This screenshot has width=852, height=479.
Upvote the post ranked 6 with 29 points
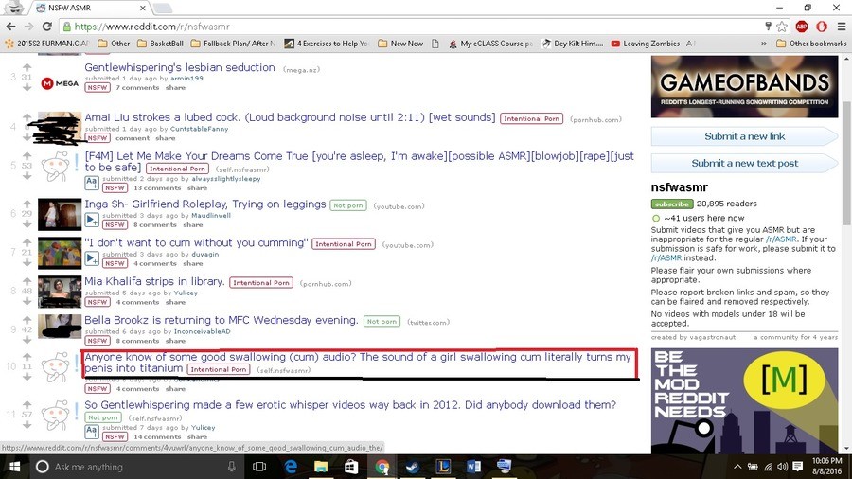tap(27, 202)
